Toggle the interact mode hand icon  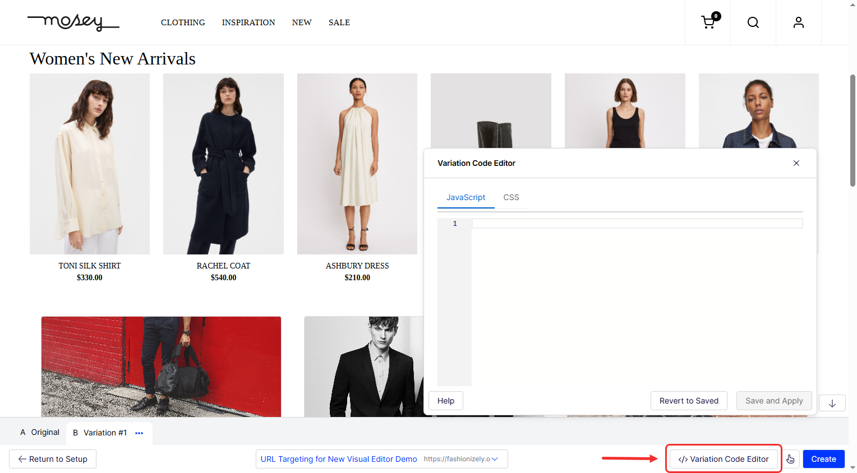pos(790,459)
